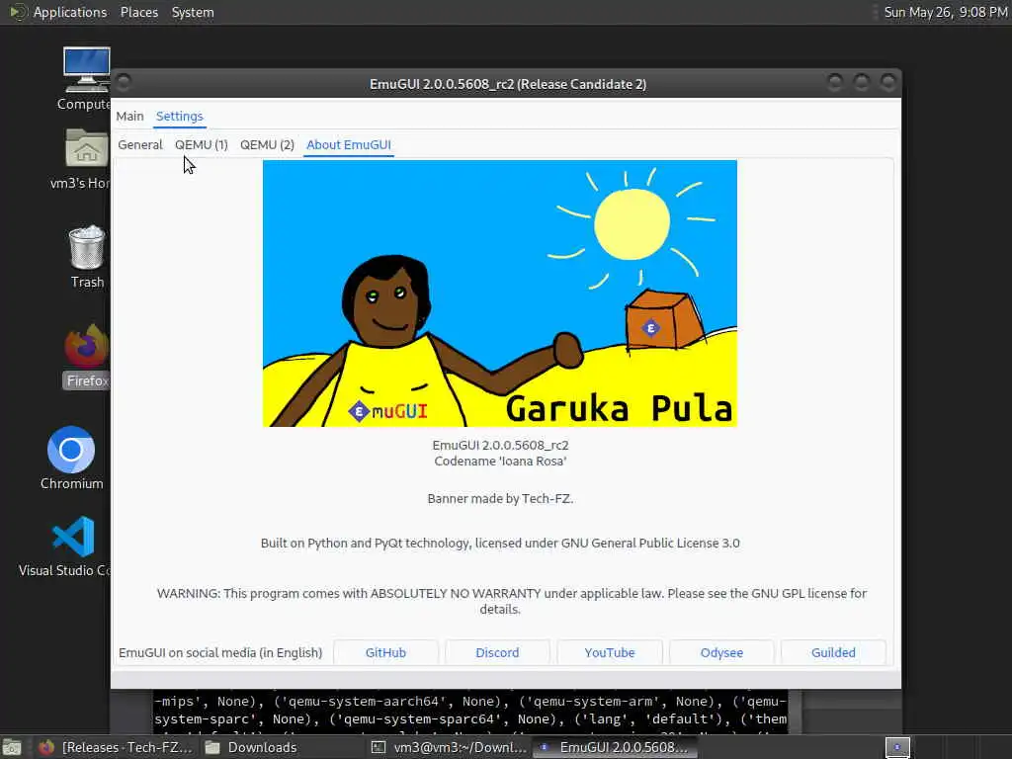Click 'EmuGUI on social media (in English)' label
This screenshot has width=1012, height=759.
click(220, 652)
